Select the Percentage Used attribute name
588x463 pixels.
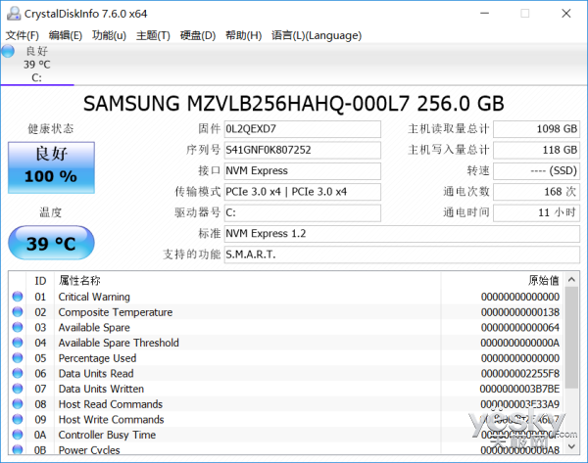[97, 358]
